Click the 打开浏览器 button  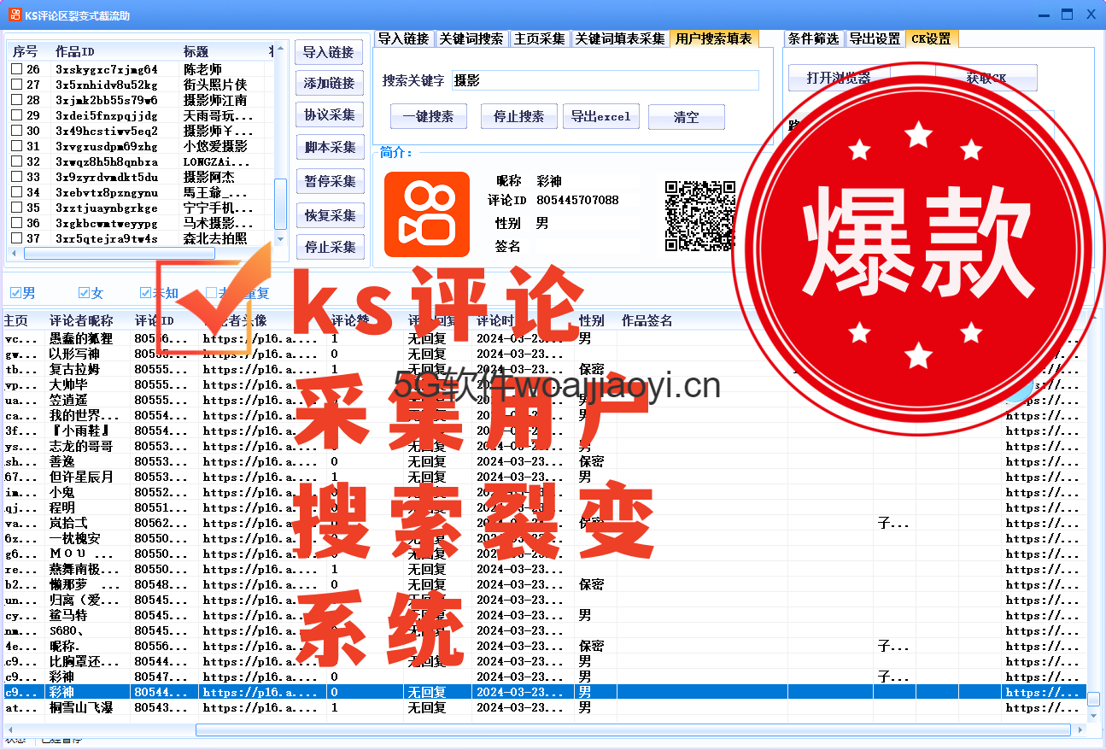(x=839, y=78)
